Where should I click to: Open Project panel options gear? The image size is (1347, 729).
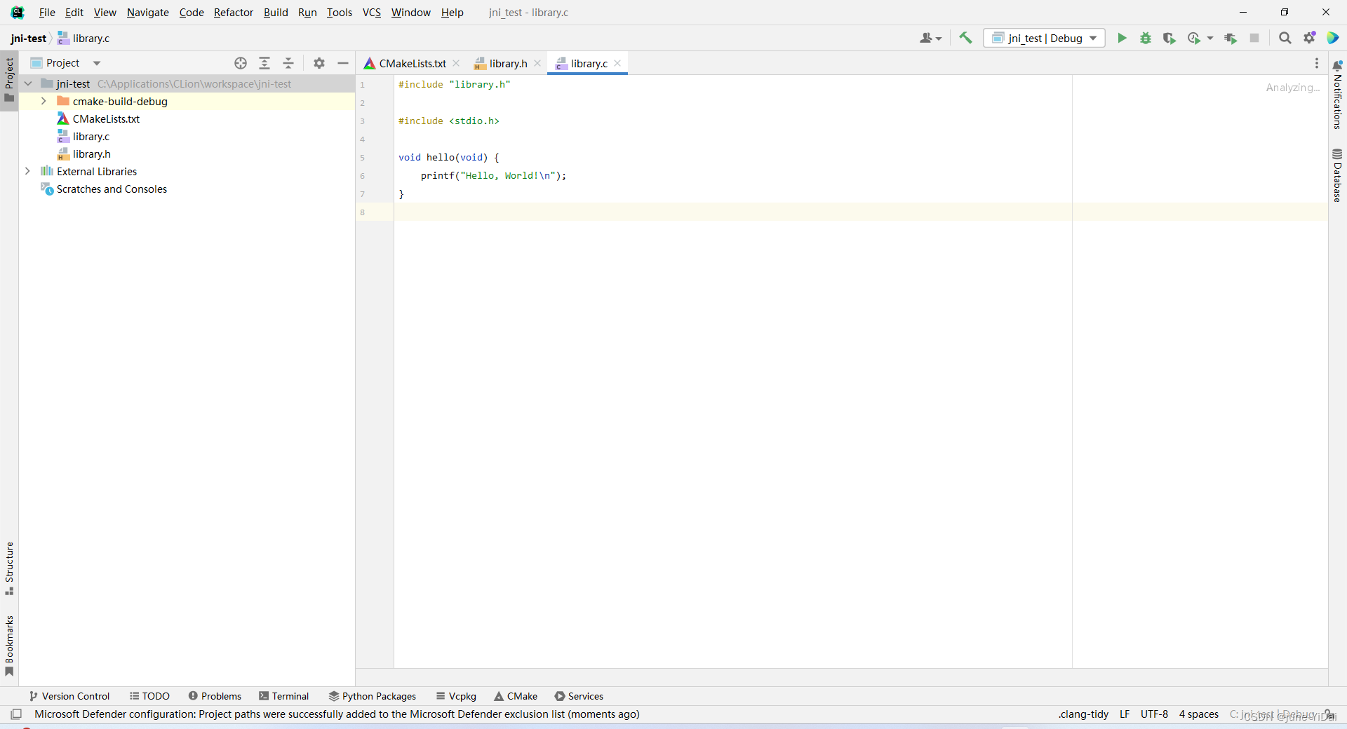pos(319,63)
